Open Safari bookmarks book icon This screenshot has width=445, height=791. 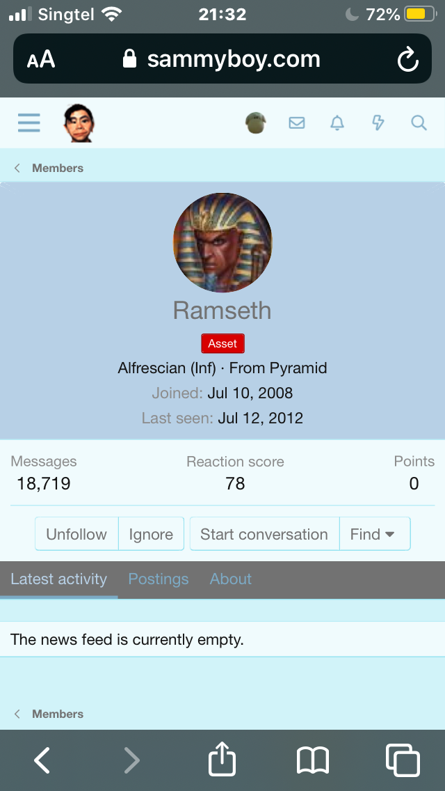point(312,760)
